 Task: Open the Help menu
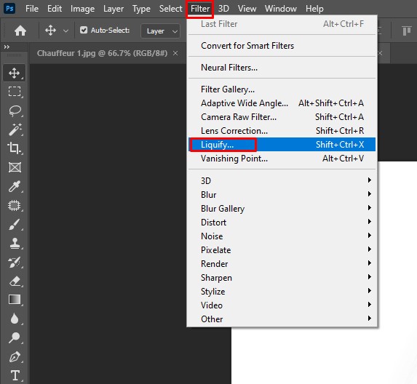pos(314,9)
